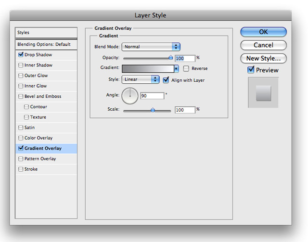
Task: Check the Color Overlay checkbox
Action: (21, 138)
